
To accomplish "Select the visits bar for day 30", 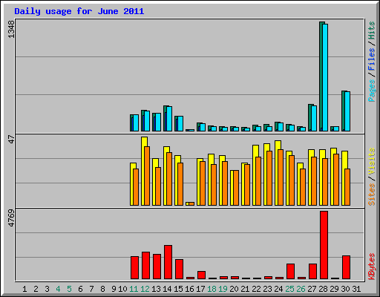I will coord(344,178).
